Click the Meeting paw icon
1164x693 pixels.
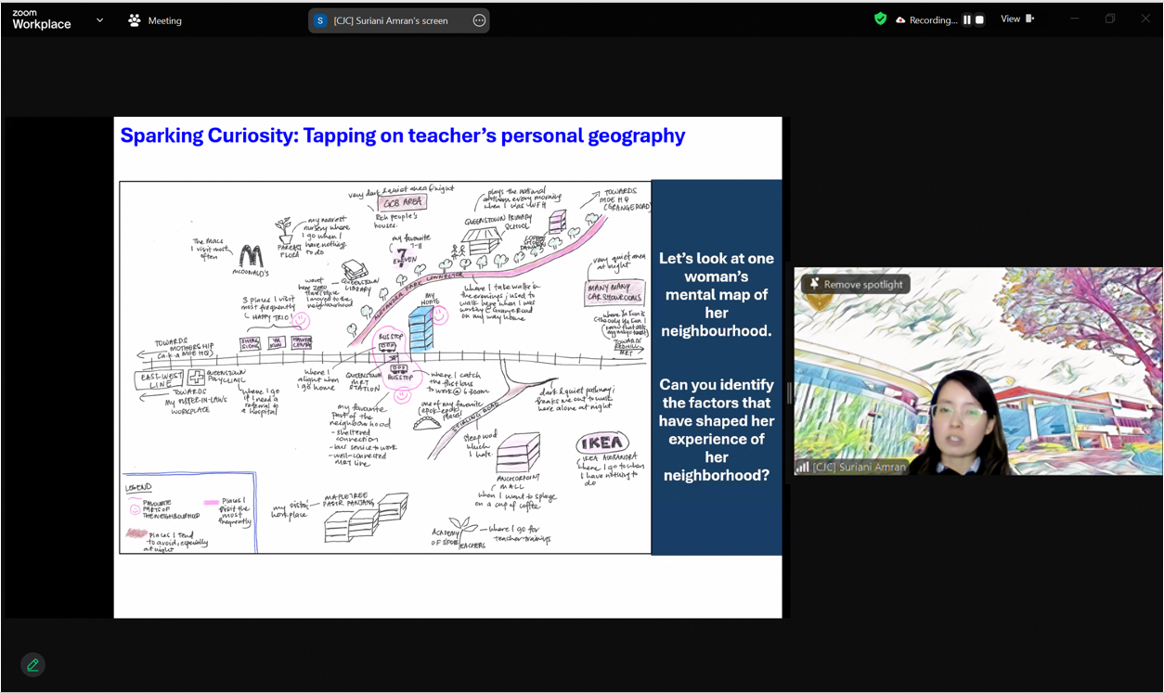click(x=135, y=20)
